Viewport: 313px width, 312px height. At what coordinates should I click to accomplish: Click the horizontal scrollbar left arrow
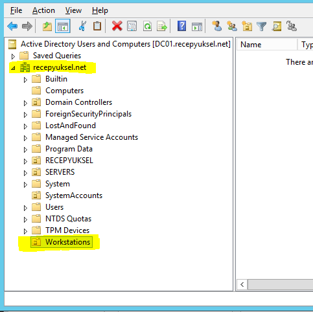(x=242, y=285)
